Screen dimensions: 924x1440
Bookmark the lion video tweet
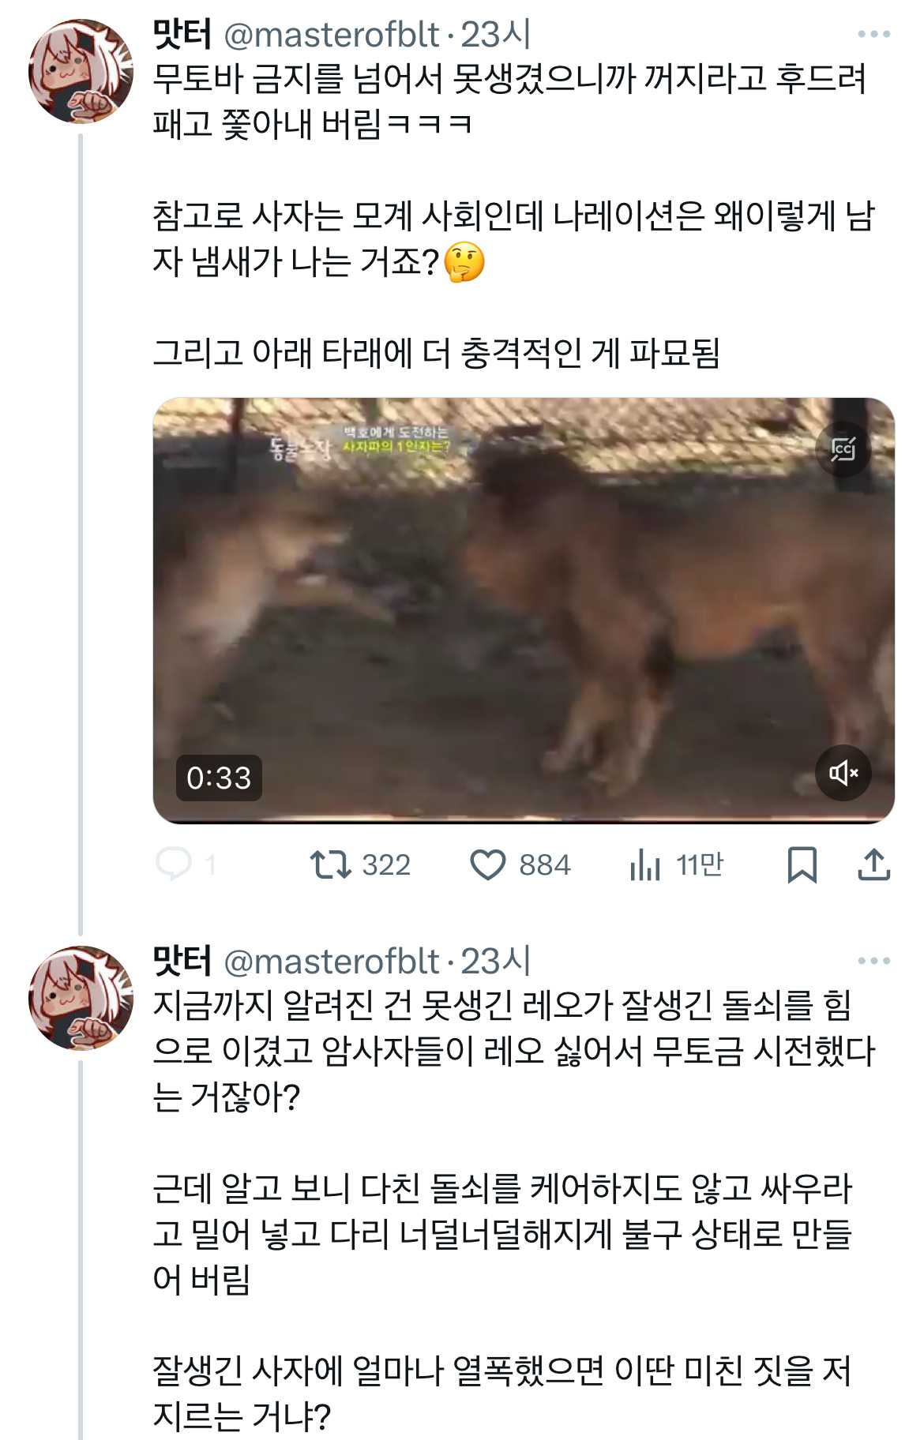coord(802,864)
